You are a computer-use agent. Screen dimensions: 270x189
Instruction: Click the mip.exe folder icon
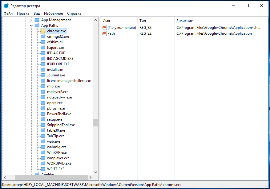click(x=43, y=86)
